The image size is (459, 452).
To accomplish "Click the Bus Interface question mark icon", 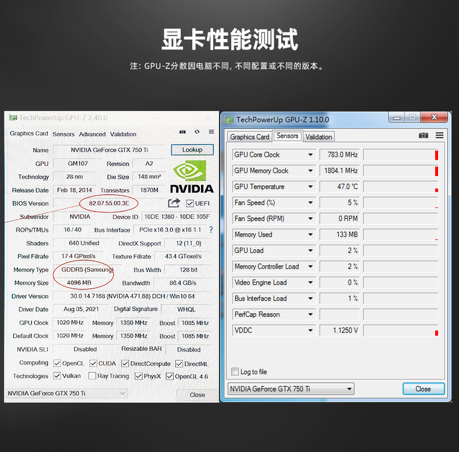I will [x=211, y=230].
